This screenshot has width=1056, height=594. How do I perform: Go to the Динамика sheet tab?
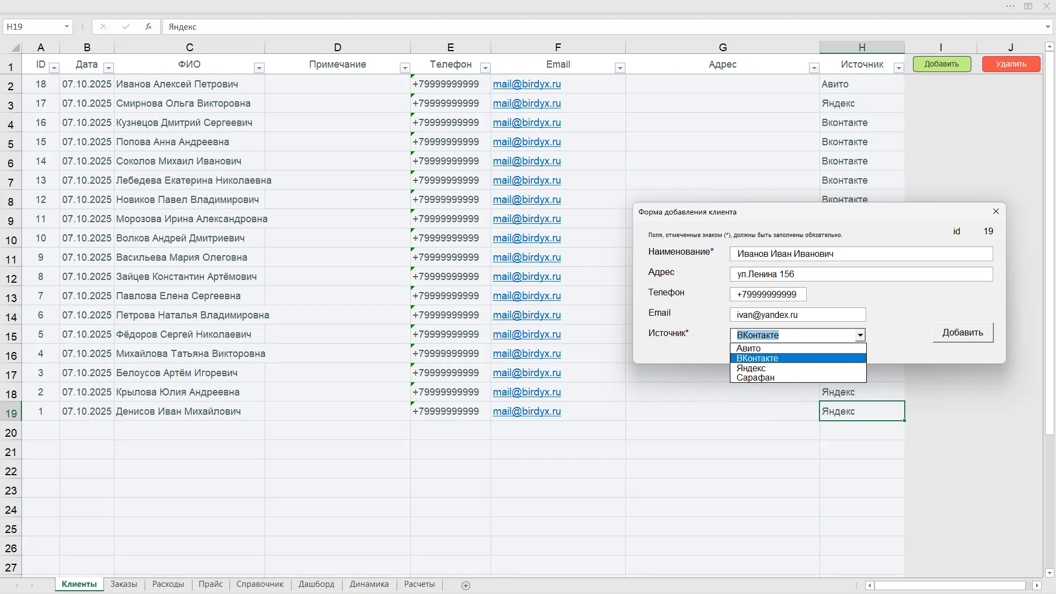pyautogui.click(x=369, y=584)
